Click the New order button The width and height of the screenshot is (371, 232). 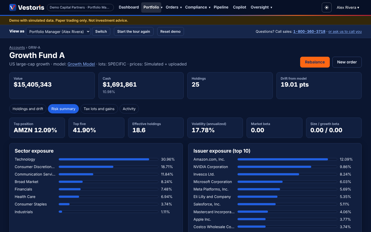[347, 62]
